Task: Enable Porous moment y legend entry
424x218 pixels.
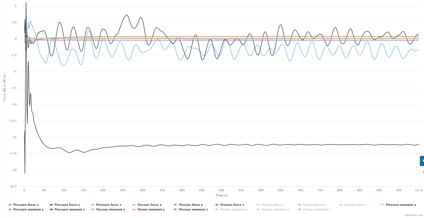Action: pyautogui.click(x=275, y=209)
